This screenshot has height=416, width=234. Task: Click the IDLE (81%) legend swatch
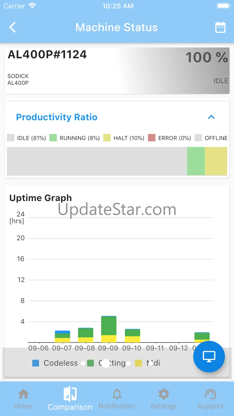pos(11,138)
